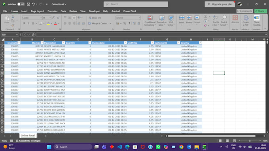Open the Power Pivot ribbon tab
Viewport: 269px width, 151px height.
pyautogui.click(x=130, y=11)
